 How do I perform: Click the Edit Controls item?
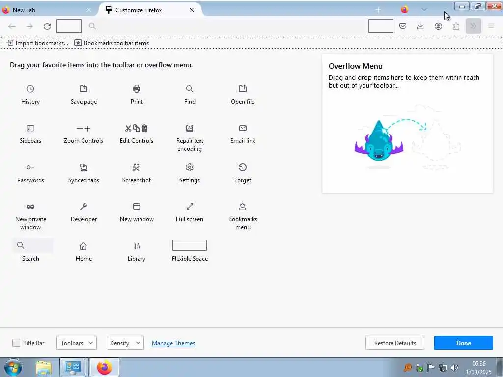[x=137, y=134]
